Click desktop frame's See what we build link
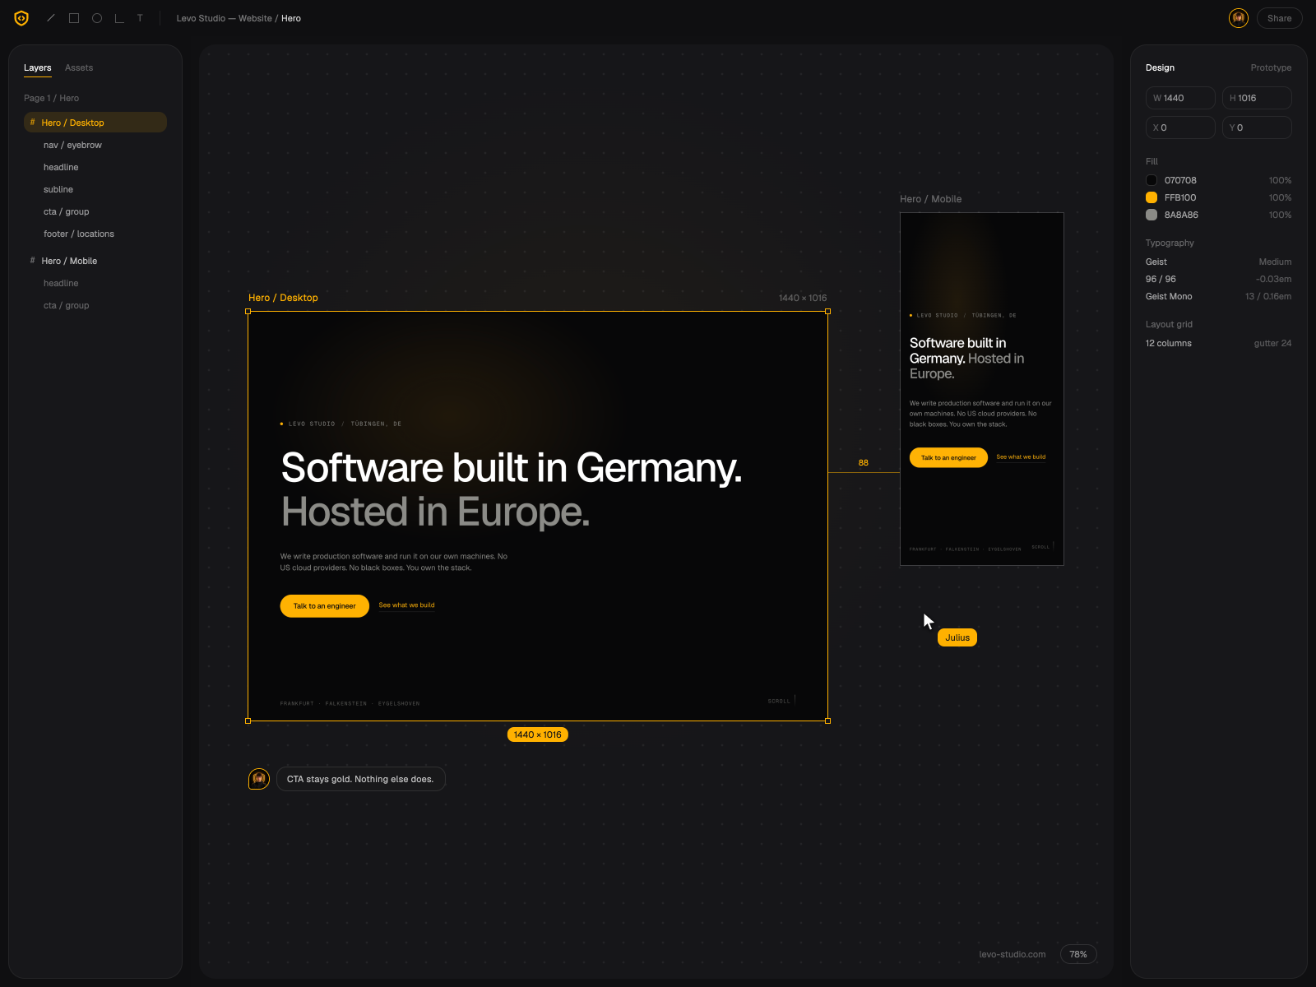Screen dimensions: 1316x987 (406, 605)
